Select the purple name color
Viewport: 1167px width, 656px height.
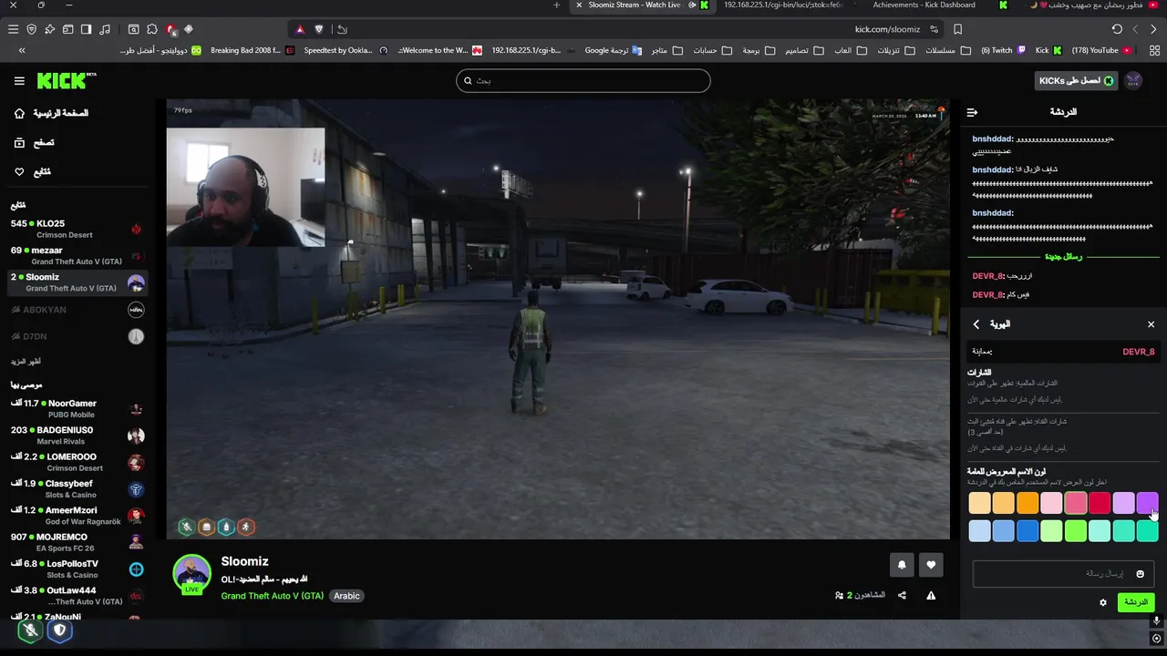1147,503
